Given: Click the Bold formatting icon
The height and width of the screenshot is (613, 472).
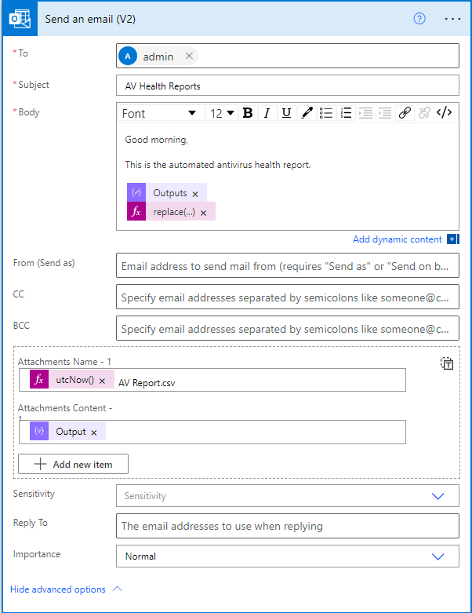Looking at the screenshot, I should coord(248,113).
